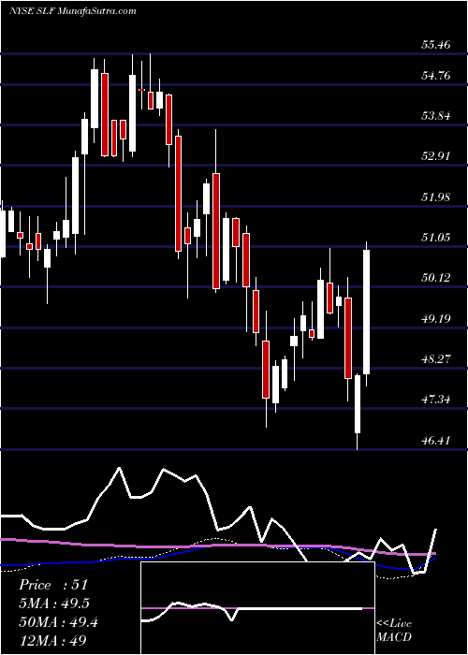
Task: Click the 5MA : 49.5 readout
Action: 54,604
